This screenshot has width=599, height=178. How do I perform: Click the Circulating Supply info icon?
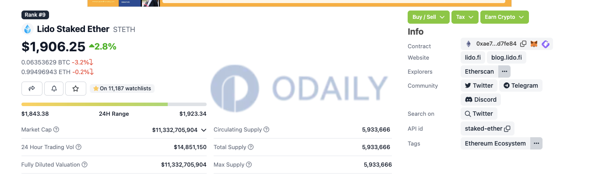(x=266, y=130)
